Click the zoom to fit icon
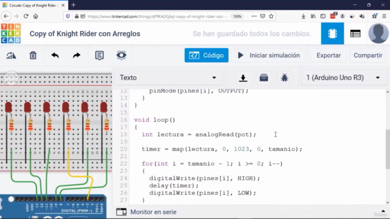 click(11, 78)
